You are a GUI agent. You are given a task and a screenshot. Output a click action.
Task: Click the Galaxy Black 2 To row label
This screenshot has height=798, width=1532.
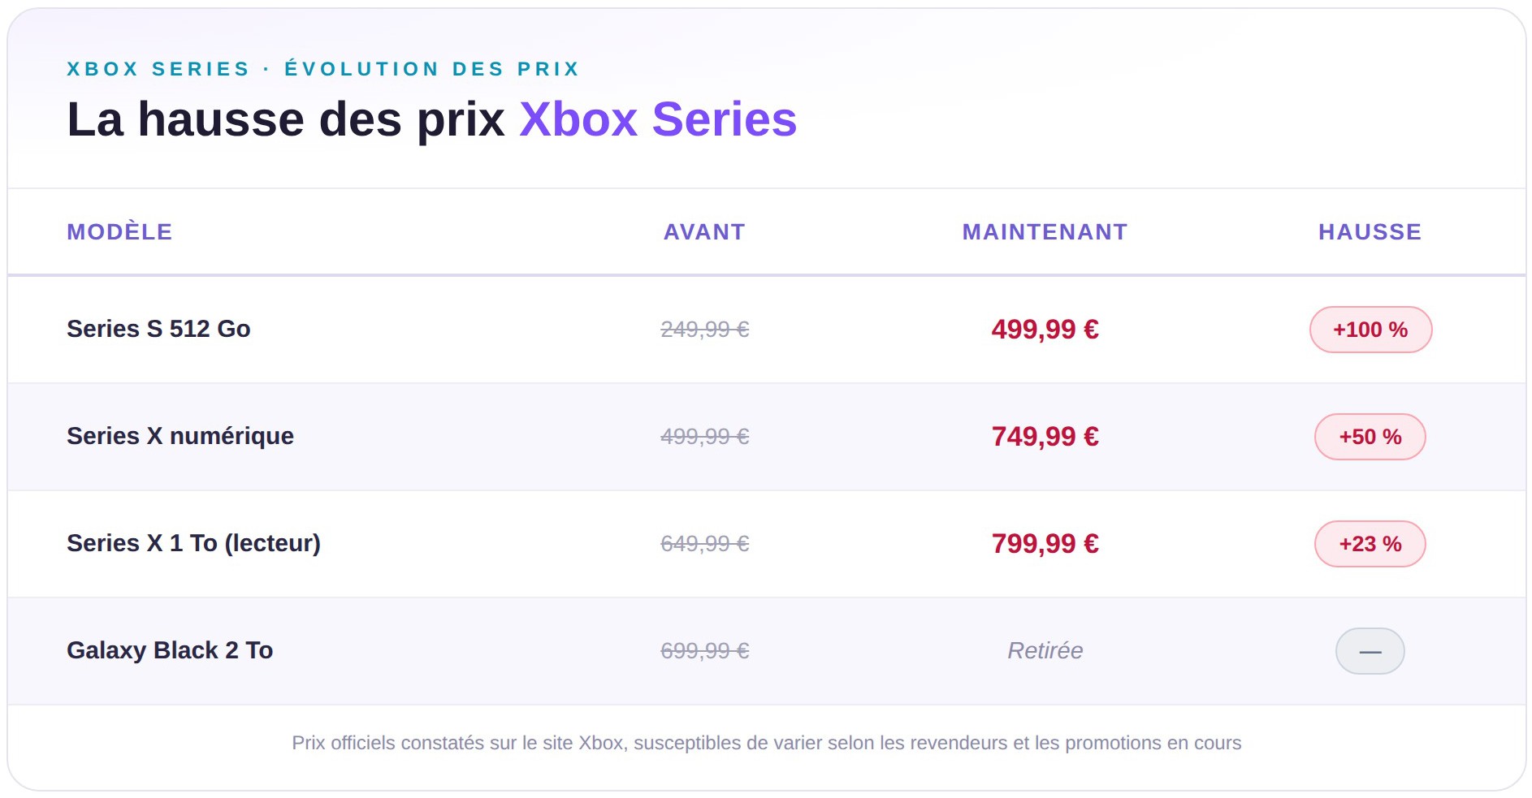coord(170,650)
